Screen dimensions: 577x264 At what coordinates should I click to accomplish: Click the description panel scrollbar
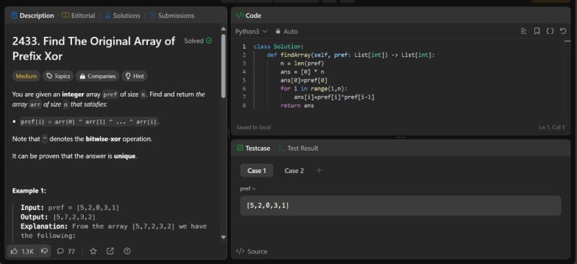[224, 66]
